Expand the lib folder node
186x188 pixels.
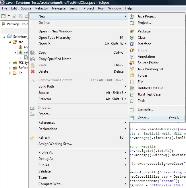[x=10, y=73]
